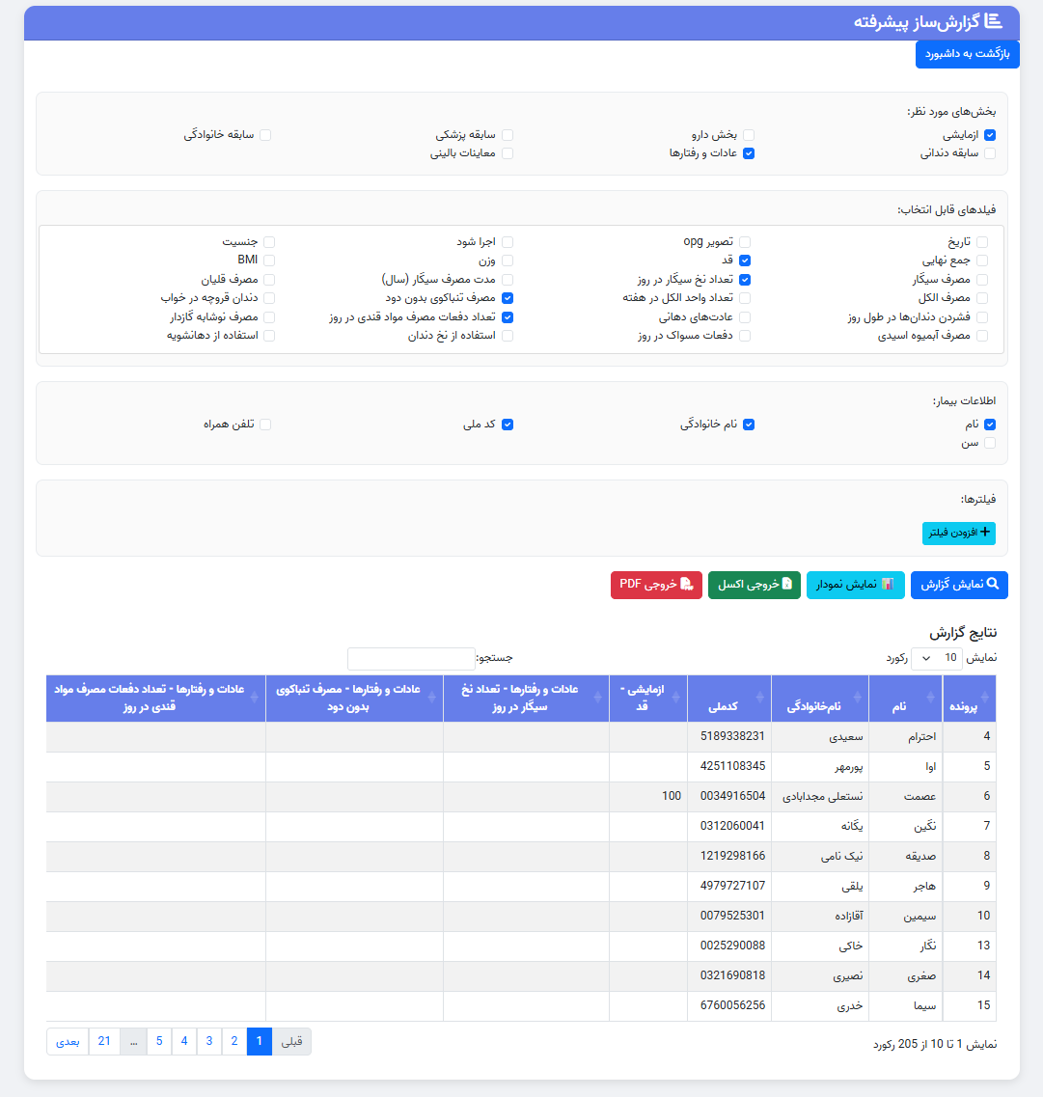Select current page 1 in pagination
Screen dimensions: 1043x1097
tap(260, 1041)
